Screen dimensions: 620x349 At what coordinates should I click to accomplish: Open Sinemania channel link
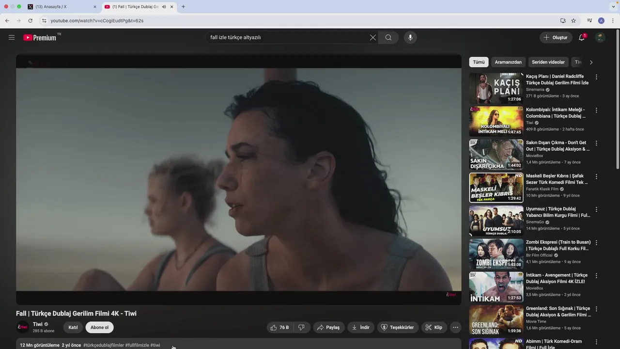[535, 90]
